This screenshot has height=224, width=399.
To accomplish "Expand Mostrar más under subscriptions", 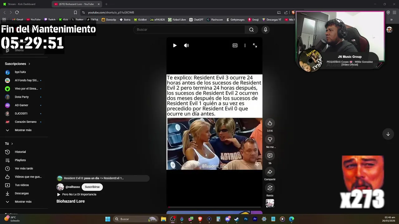I will (24, 130).
